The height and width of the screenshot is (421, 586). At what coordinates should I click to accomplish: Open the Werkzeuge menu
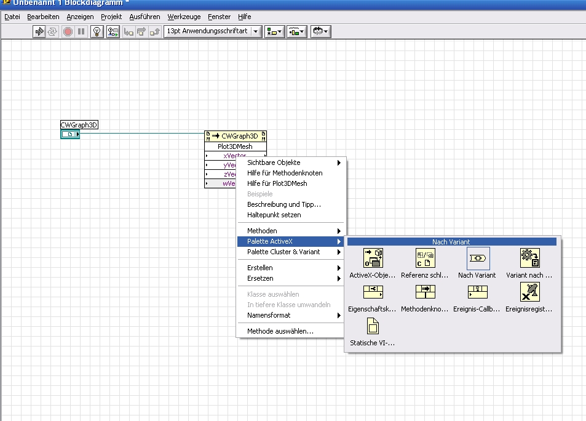[x=184, y=17]
